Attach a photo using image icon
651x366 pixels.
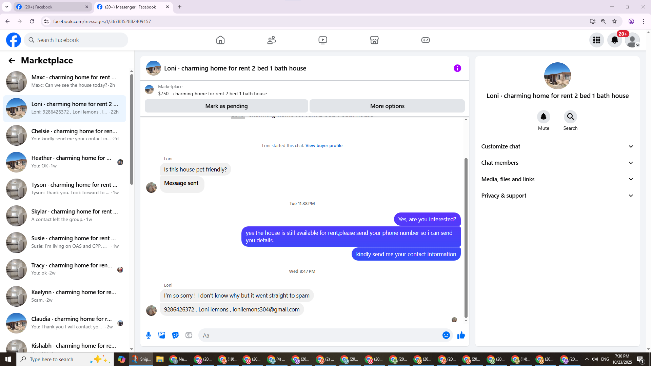[162, 335]
